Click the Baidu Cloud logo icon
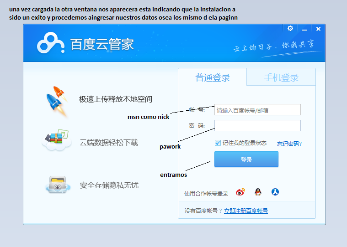Image resolution: width=347 pixels, height=247 pixels. pyautogui.click(x=51, y=43)
